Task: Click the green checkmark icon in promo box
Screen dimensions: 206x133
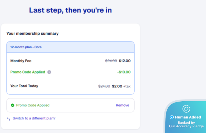Action: tap(12, 105)
